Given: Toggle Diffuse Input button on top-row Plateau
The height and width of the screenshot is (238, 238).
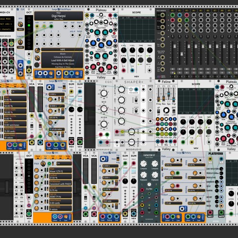Looking at the screenshot, I should (x=114, y=33).
